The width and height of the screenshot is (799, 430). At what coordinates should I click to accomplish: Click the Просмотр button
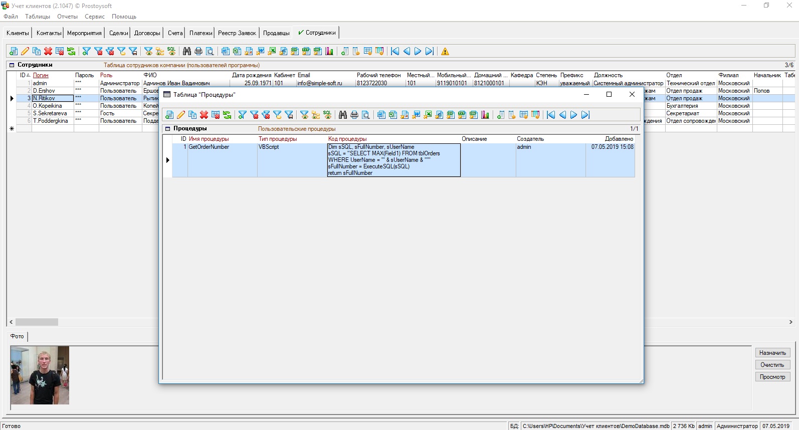772,377
